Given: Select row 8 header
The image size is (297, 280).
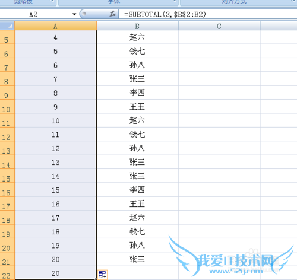Looking at the screenshot, I should [7, 79].
